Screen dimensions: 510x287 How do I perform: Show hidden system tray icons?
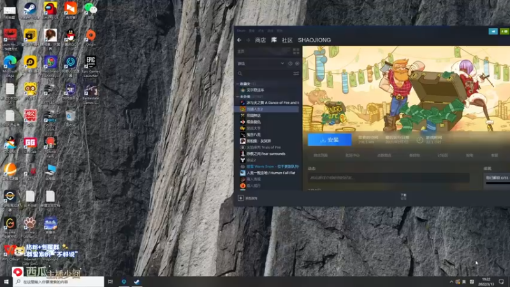coord(451,282)
